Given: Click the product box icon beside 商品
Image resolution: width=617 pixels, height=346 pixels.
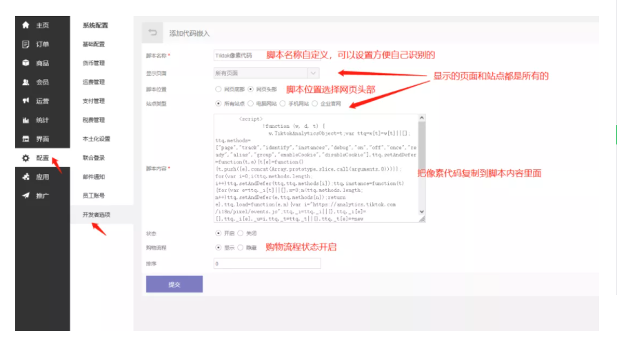Looking at the screenshot, I should pyautogui.click(x=26, y=63).
